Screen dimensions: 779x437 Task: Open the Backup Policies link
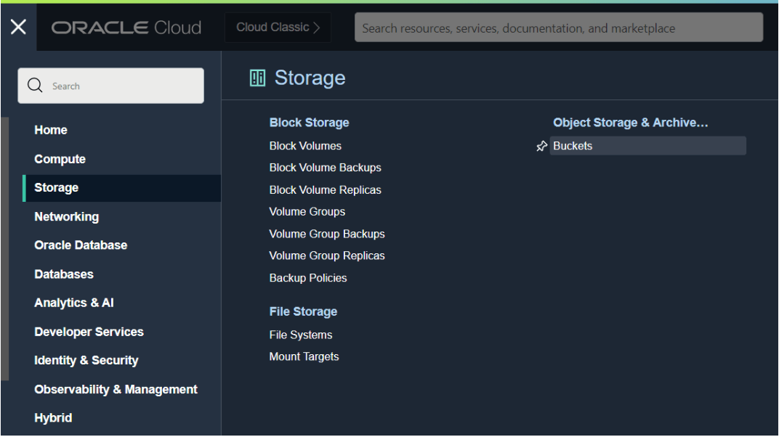point(308,278)
